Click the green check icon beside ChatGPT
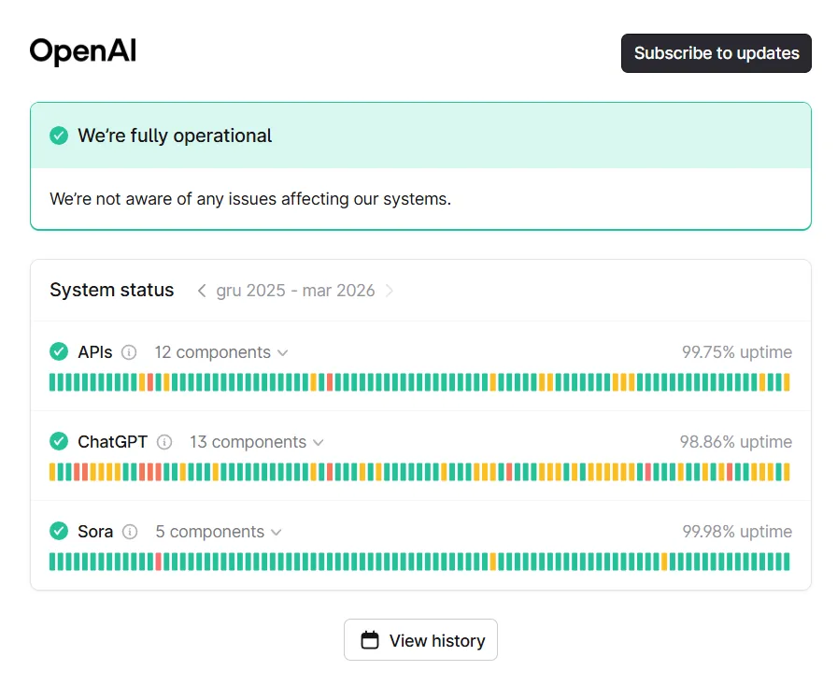 pos(59,441)
